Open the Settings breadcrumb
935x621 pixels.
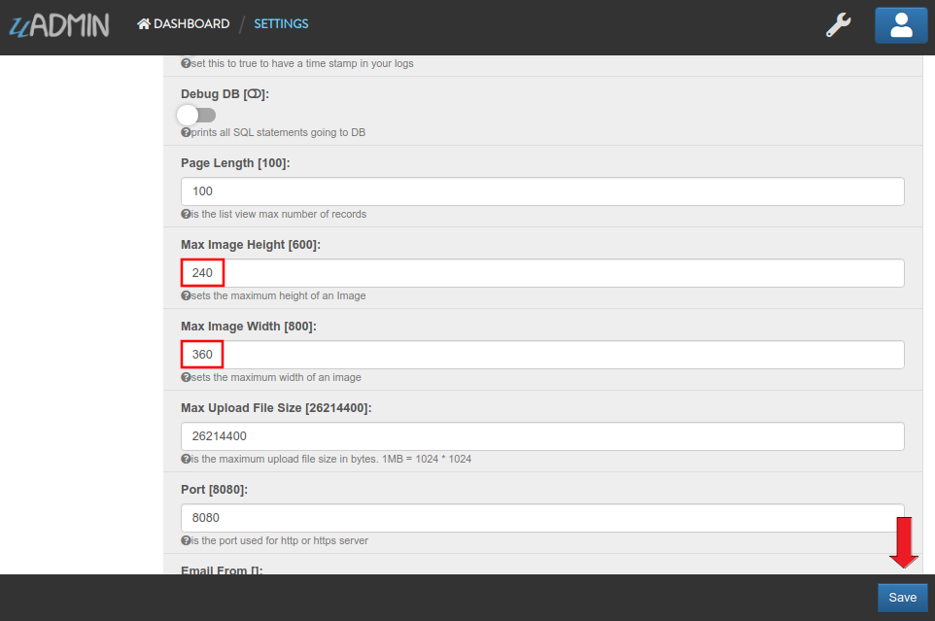pyautogui.click(x=281, y=24)
